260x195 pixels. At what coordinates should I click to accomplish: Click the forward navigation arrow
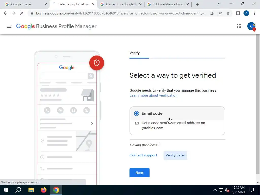[x=14, y=13]
